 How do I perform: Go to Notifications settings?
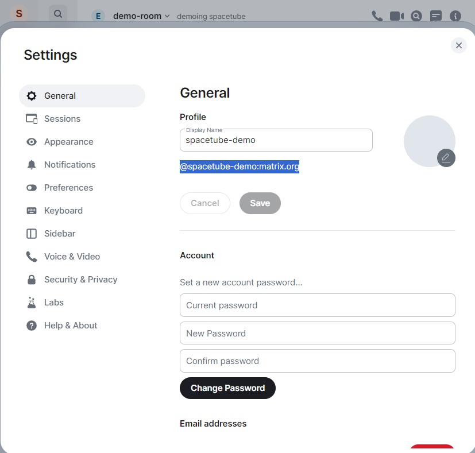pyautogui.click(x=82, y=165)
